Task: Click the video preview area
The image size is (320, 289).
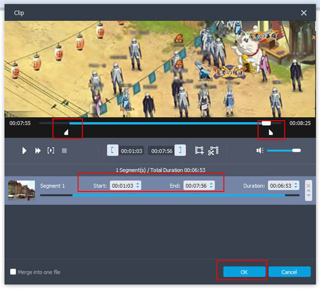Action: click(x=160, y=69)
